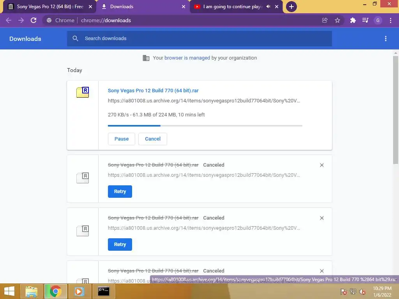Image resolution: width=399 pixels, height=299 pixels.
Task: Pause the active download
Action: 122,139
